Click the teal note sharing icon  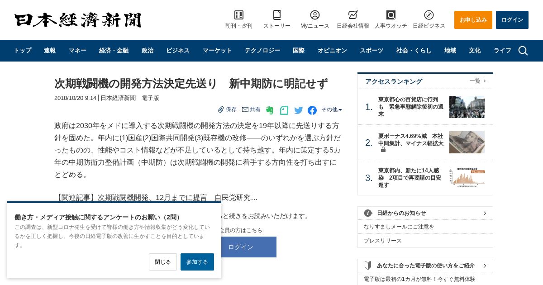pyautogui.click(x=284, y=110)
